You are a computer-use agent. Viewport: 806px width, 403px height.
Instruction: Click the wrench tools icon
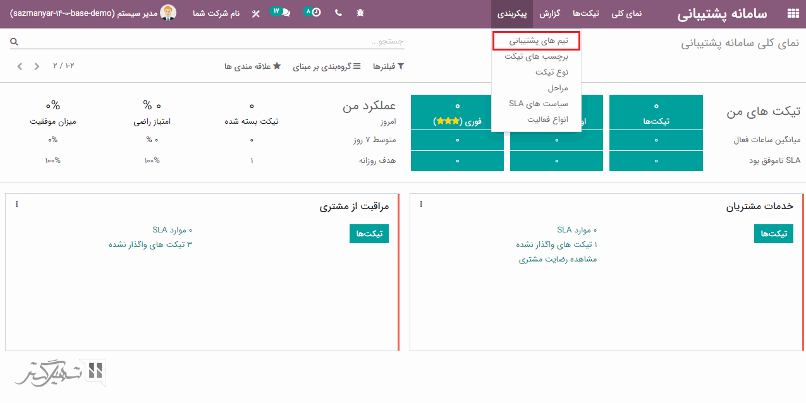pyautogui.click(x=255, y=13)
